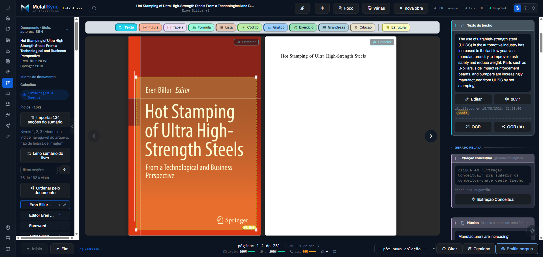Click the Emitir .corpus button

[517, 249]
